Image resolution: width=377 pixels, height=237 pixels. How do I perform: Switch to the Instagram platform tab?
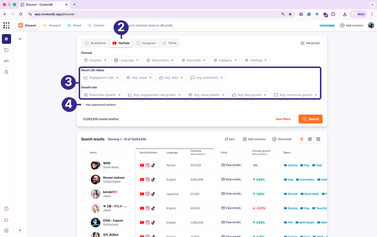click(146, 43)
